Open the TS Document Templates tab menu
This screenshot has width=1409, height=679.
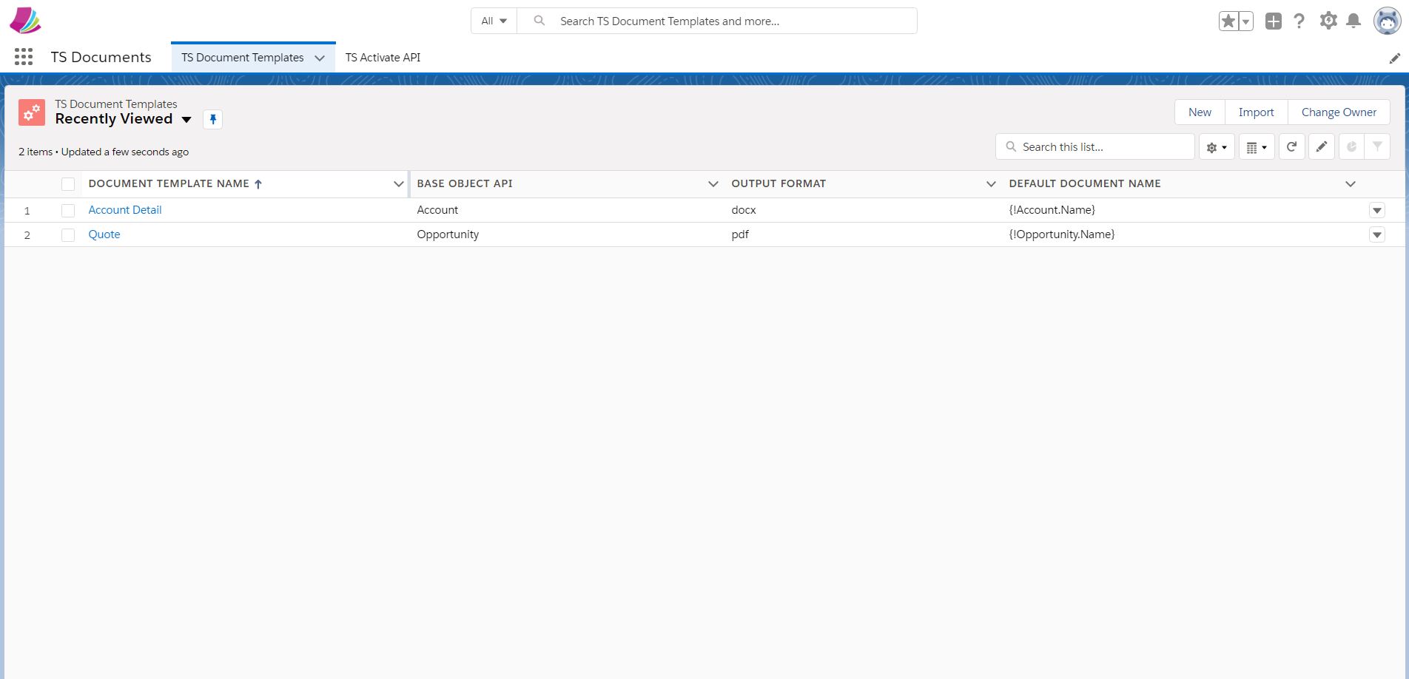pyautogui.click(x=320, y=57)
